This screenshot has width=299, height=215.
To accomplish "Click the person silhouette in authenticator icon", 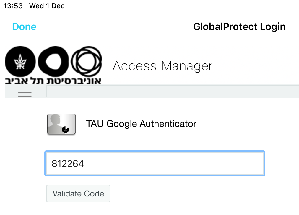I will pos(55,122).
